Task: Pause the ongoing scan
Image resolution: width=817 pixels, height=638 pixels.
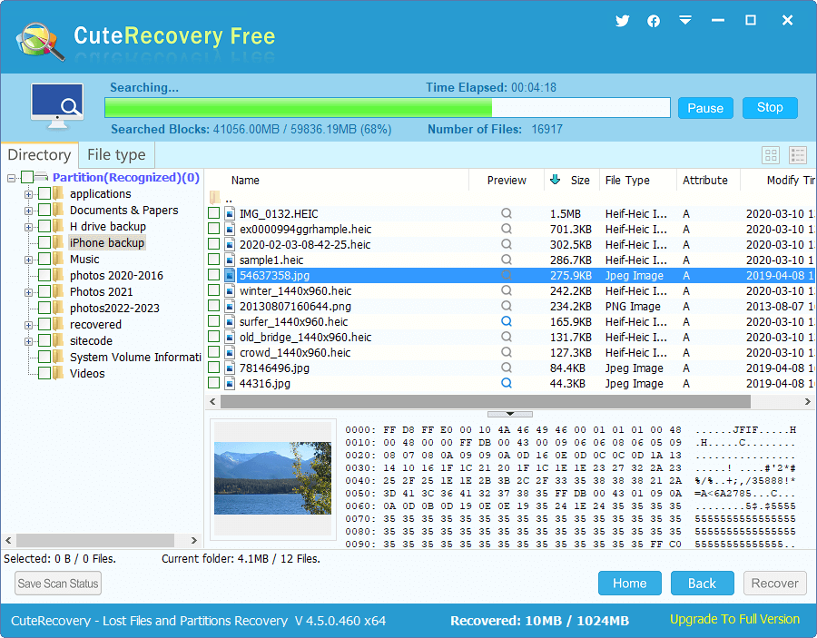Action: 705,108
